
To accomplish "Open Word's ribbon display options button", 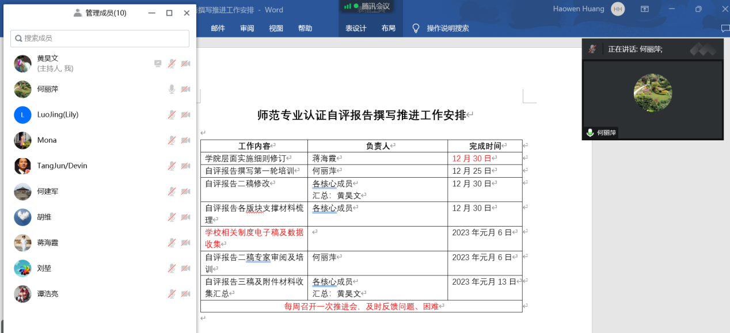I will (645, 9).
